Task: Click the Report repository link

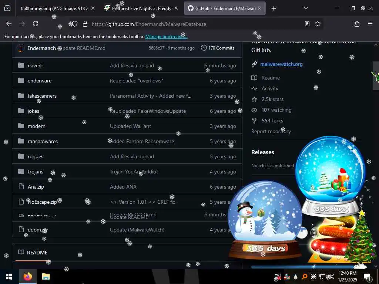Action: 271,131
